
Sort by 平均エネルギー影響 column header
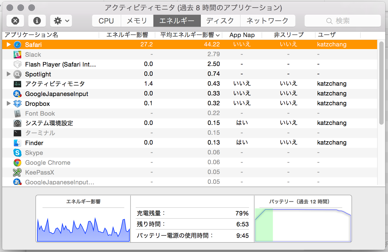click(x=189, y=35)
